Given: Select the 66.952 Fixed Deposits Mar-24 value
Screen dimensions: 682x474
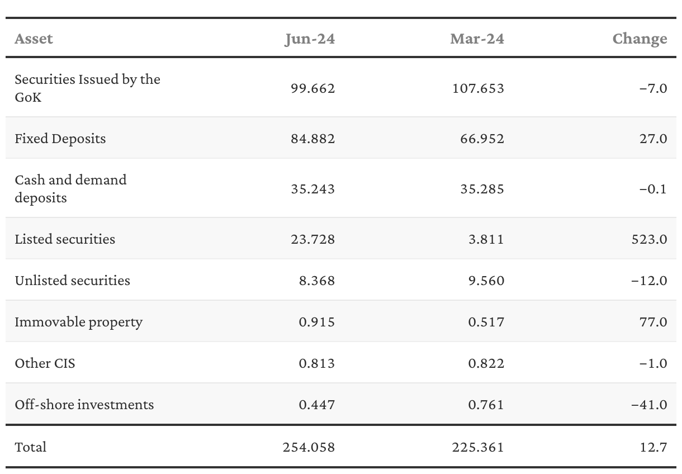Looking at the screenshot, I should point(482,139).
